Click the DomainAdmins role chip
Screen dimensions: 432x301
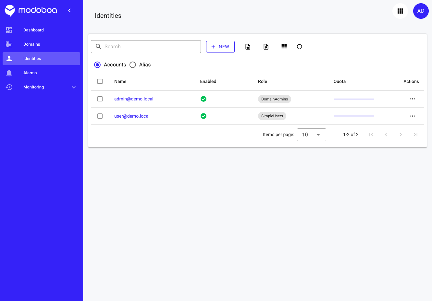point(275,99)
